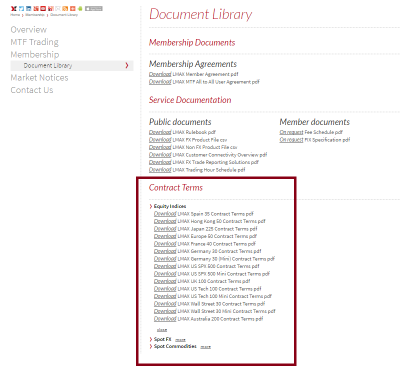Download LMAX Australia 200 Contract Terms
The image size is (410, 369).
165,319
